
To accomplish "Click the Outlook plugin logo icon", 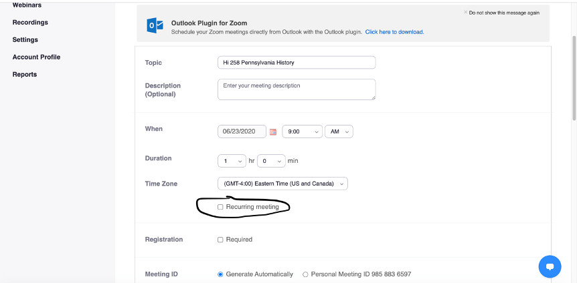I will [x=155, y=25].
